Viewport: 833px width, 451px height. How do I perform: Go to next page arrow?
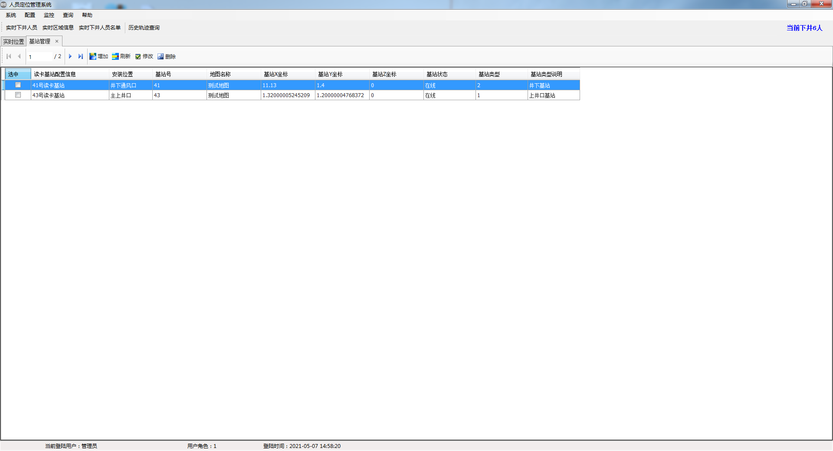pyautogui.click(x=70, y=56)
